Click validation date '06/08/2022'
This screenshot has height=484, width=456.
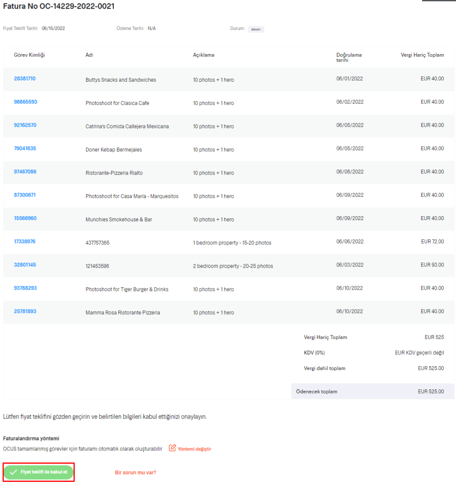[350, 172]
